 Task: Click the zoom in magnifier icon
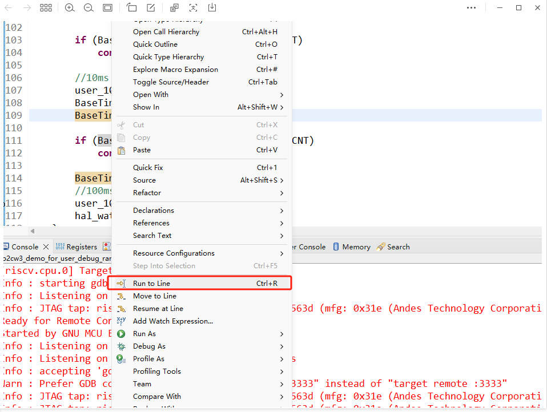click(70, 8)
